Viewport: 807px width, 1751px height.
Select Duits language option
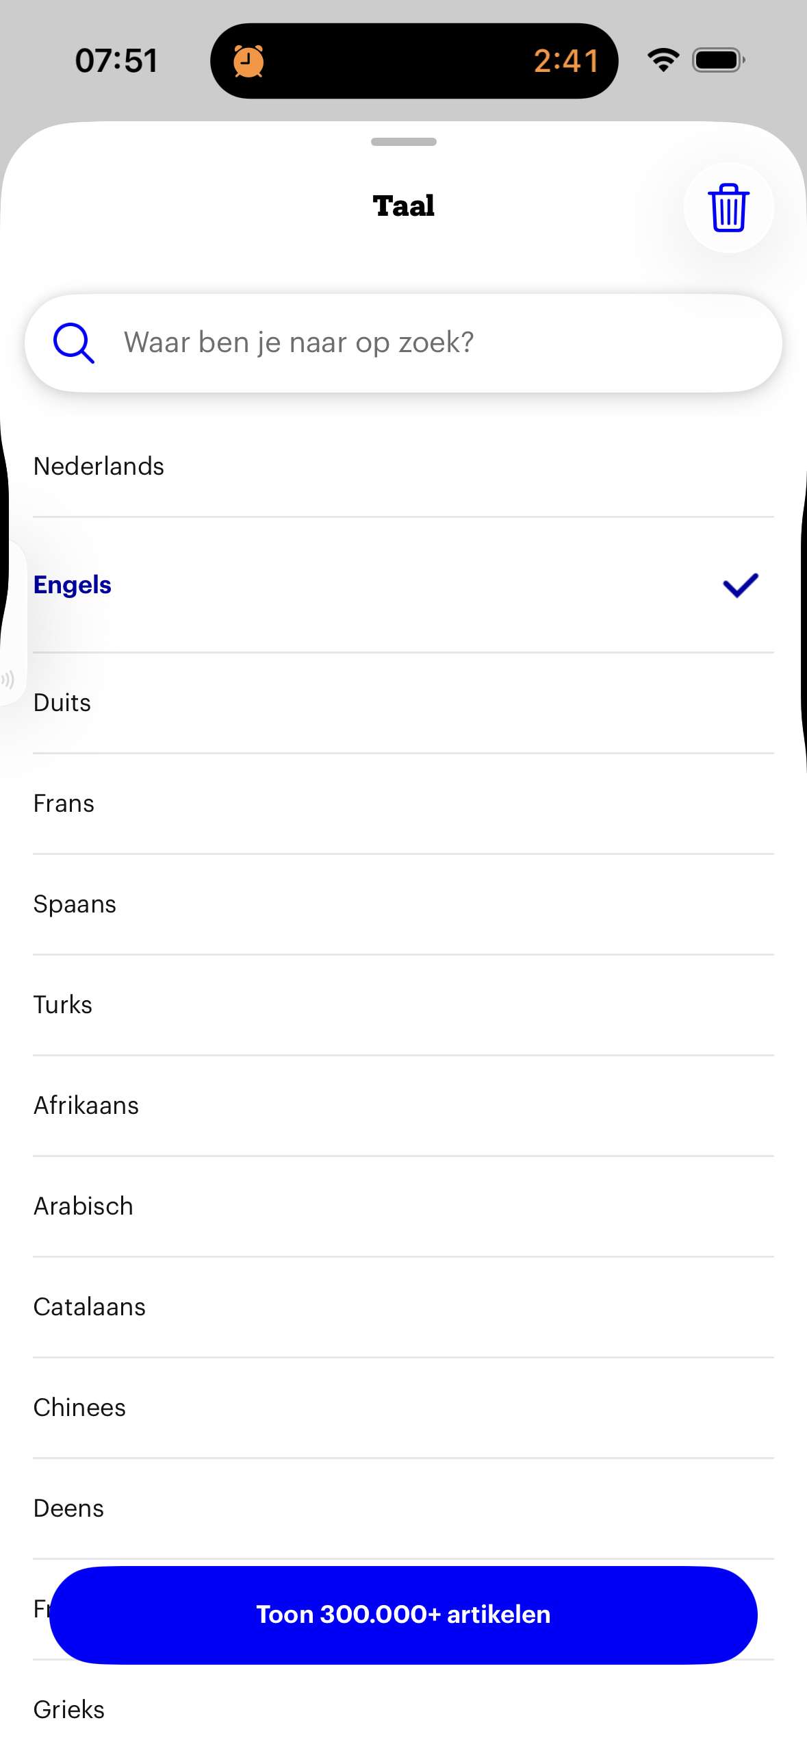(62, 703)
